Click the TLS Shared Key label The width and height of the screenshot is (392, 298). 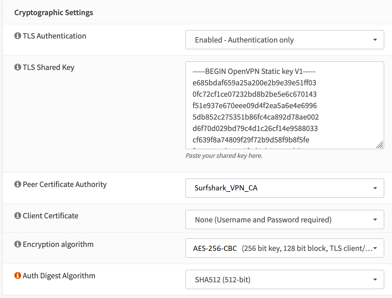(49, 67)
